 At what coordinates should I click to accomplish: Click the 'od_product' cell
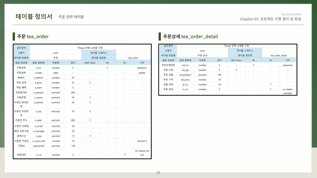click(x=185, y=75)
